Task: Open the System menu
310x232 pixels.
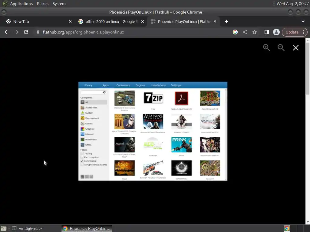Action: point(59,4)
